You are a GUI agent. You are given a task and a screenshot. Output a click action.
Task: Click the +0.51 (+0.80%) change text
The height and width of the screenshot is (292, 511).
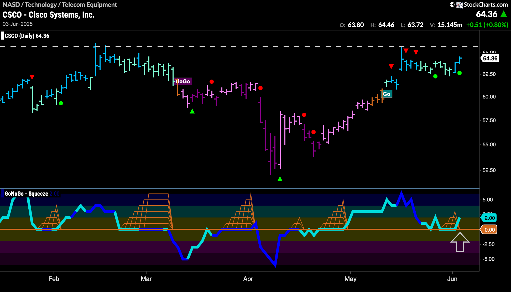(487, 25)
